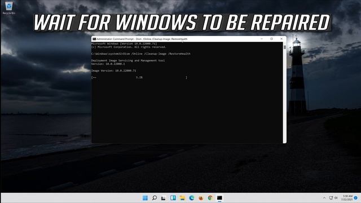Open the Windows Start menu

point(145,198)
